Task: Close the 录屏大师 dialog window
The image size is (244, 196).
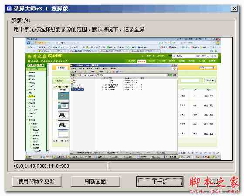Action: pos(234,9)
